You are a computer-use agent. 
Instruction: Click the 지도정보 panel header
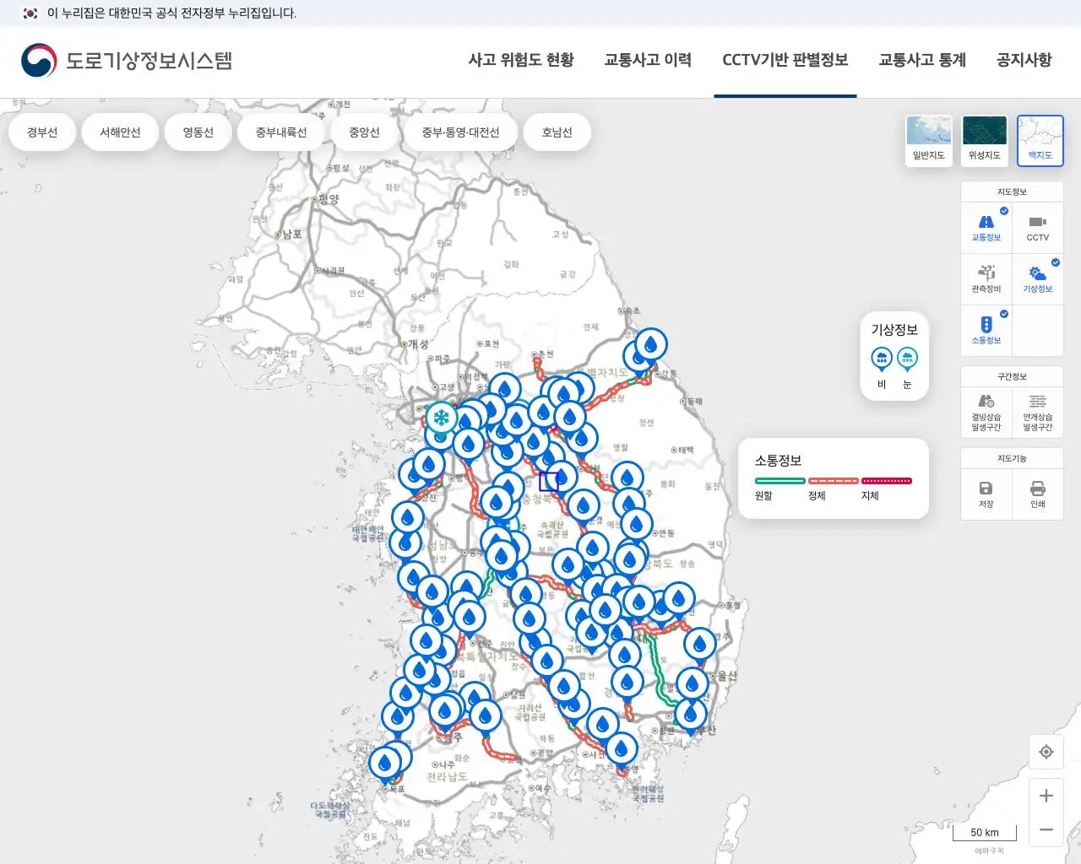(x=1012, y=192)
